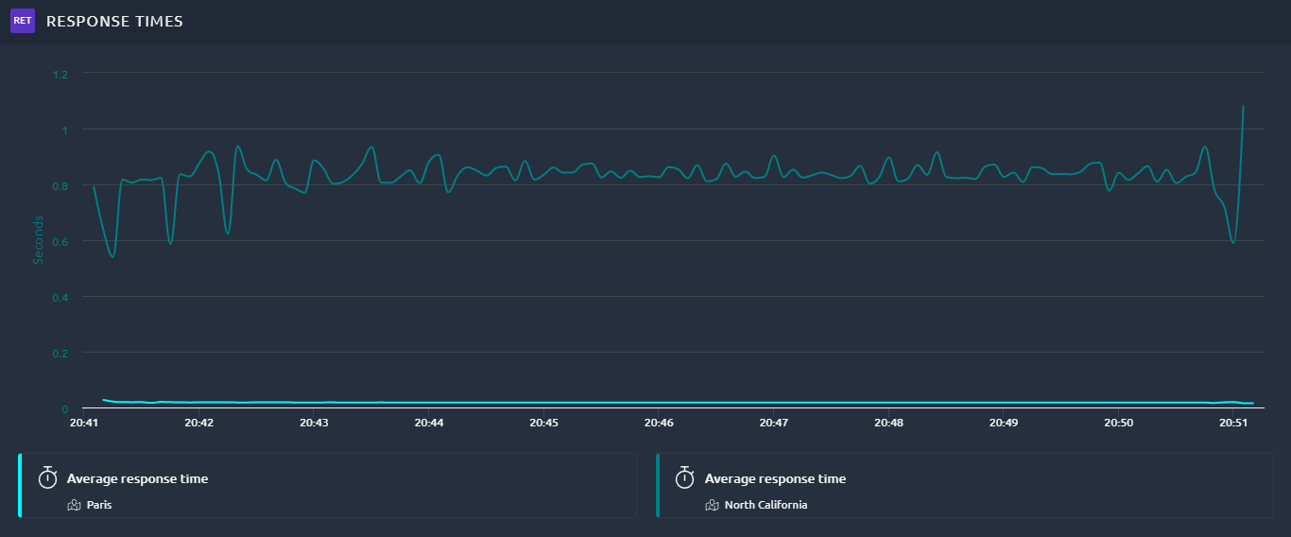Click the 0.8 value on the y-axis
1291x537 pixels.
point(61,185)
